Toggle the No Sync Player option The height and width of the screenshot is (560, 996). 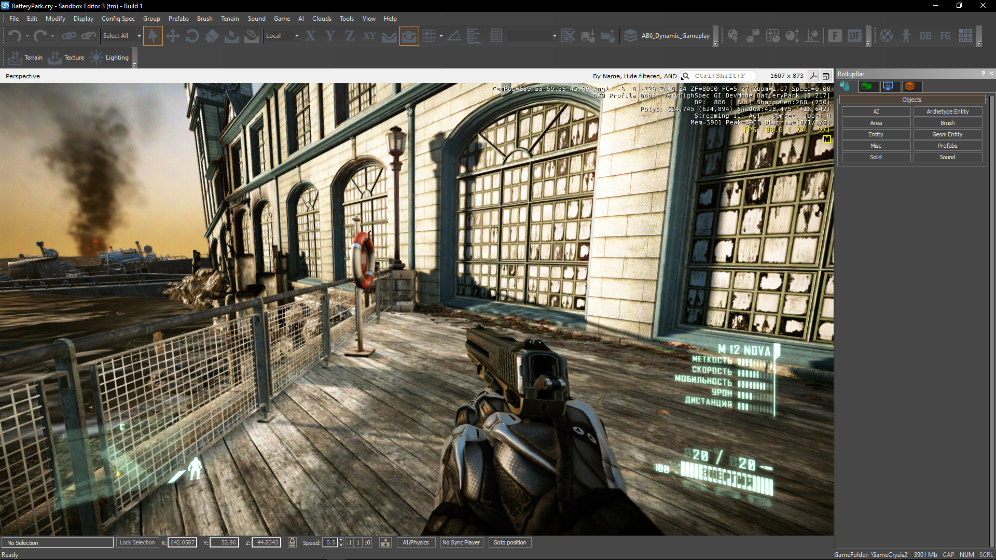coord(461,542)
